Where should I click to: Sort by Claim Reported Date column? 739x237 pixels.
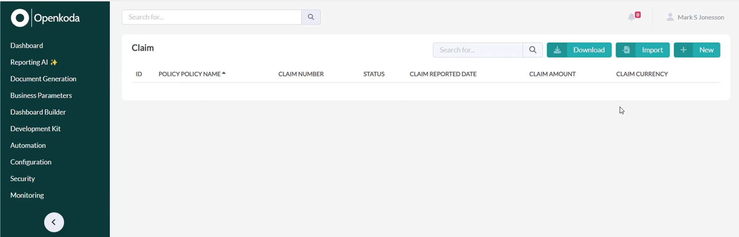[x=443, y=74]
